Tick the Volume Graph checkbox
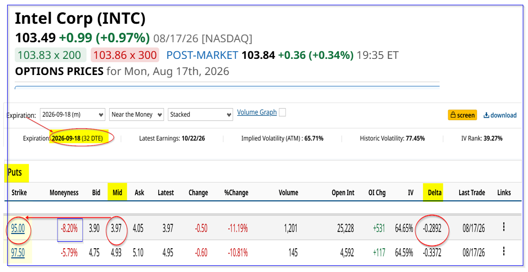The width and height of the screenshot is (528, 272). pyautogui.click(x=282, y=113)
